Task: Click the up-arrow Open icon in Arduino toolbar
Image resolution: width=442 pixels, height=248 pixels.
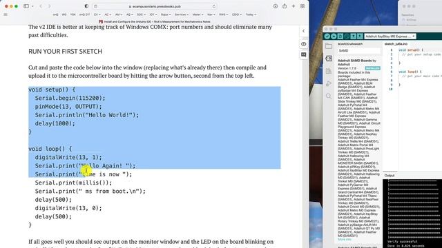Action: tap(354, 37)
